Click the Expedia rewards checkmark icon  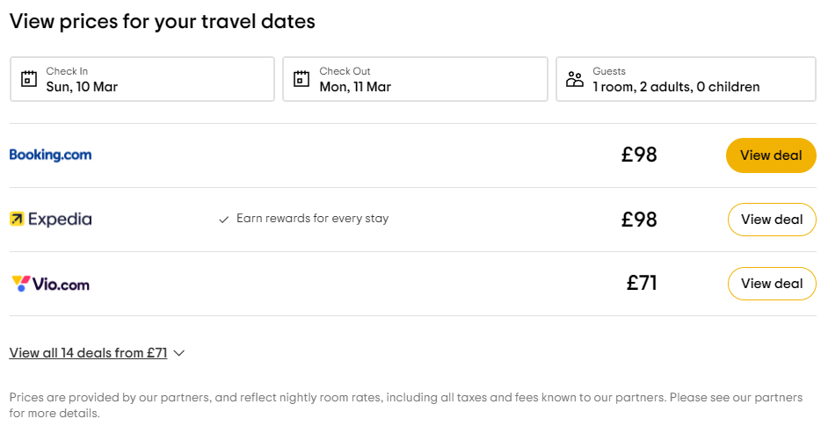224,220
